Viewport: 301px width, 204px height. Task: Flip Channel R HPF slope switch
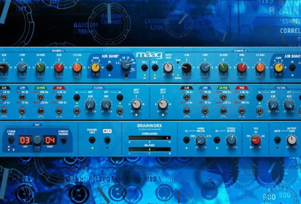[260, 111]
